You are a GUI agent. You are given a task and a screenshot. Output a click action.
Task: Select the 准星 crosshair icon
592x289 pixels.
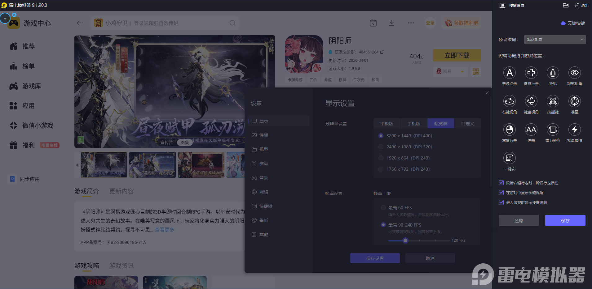point(574,101)
